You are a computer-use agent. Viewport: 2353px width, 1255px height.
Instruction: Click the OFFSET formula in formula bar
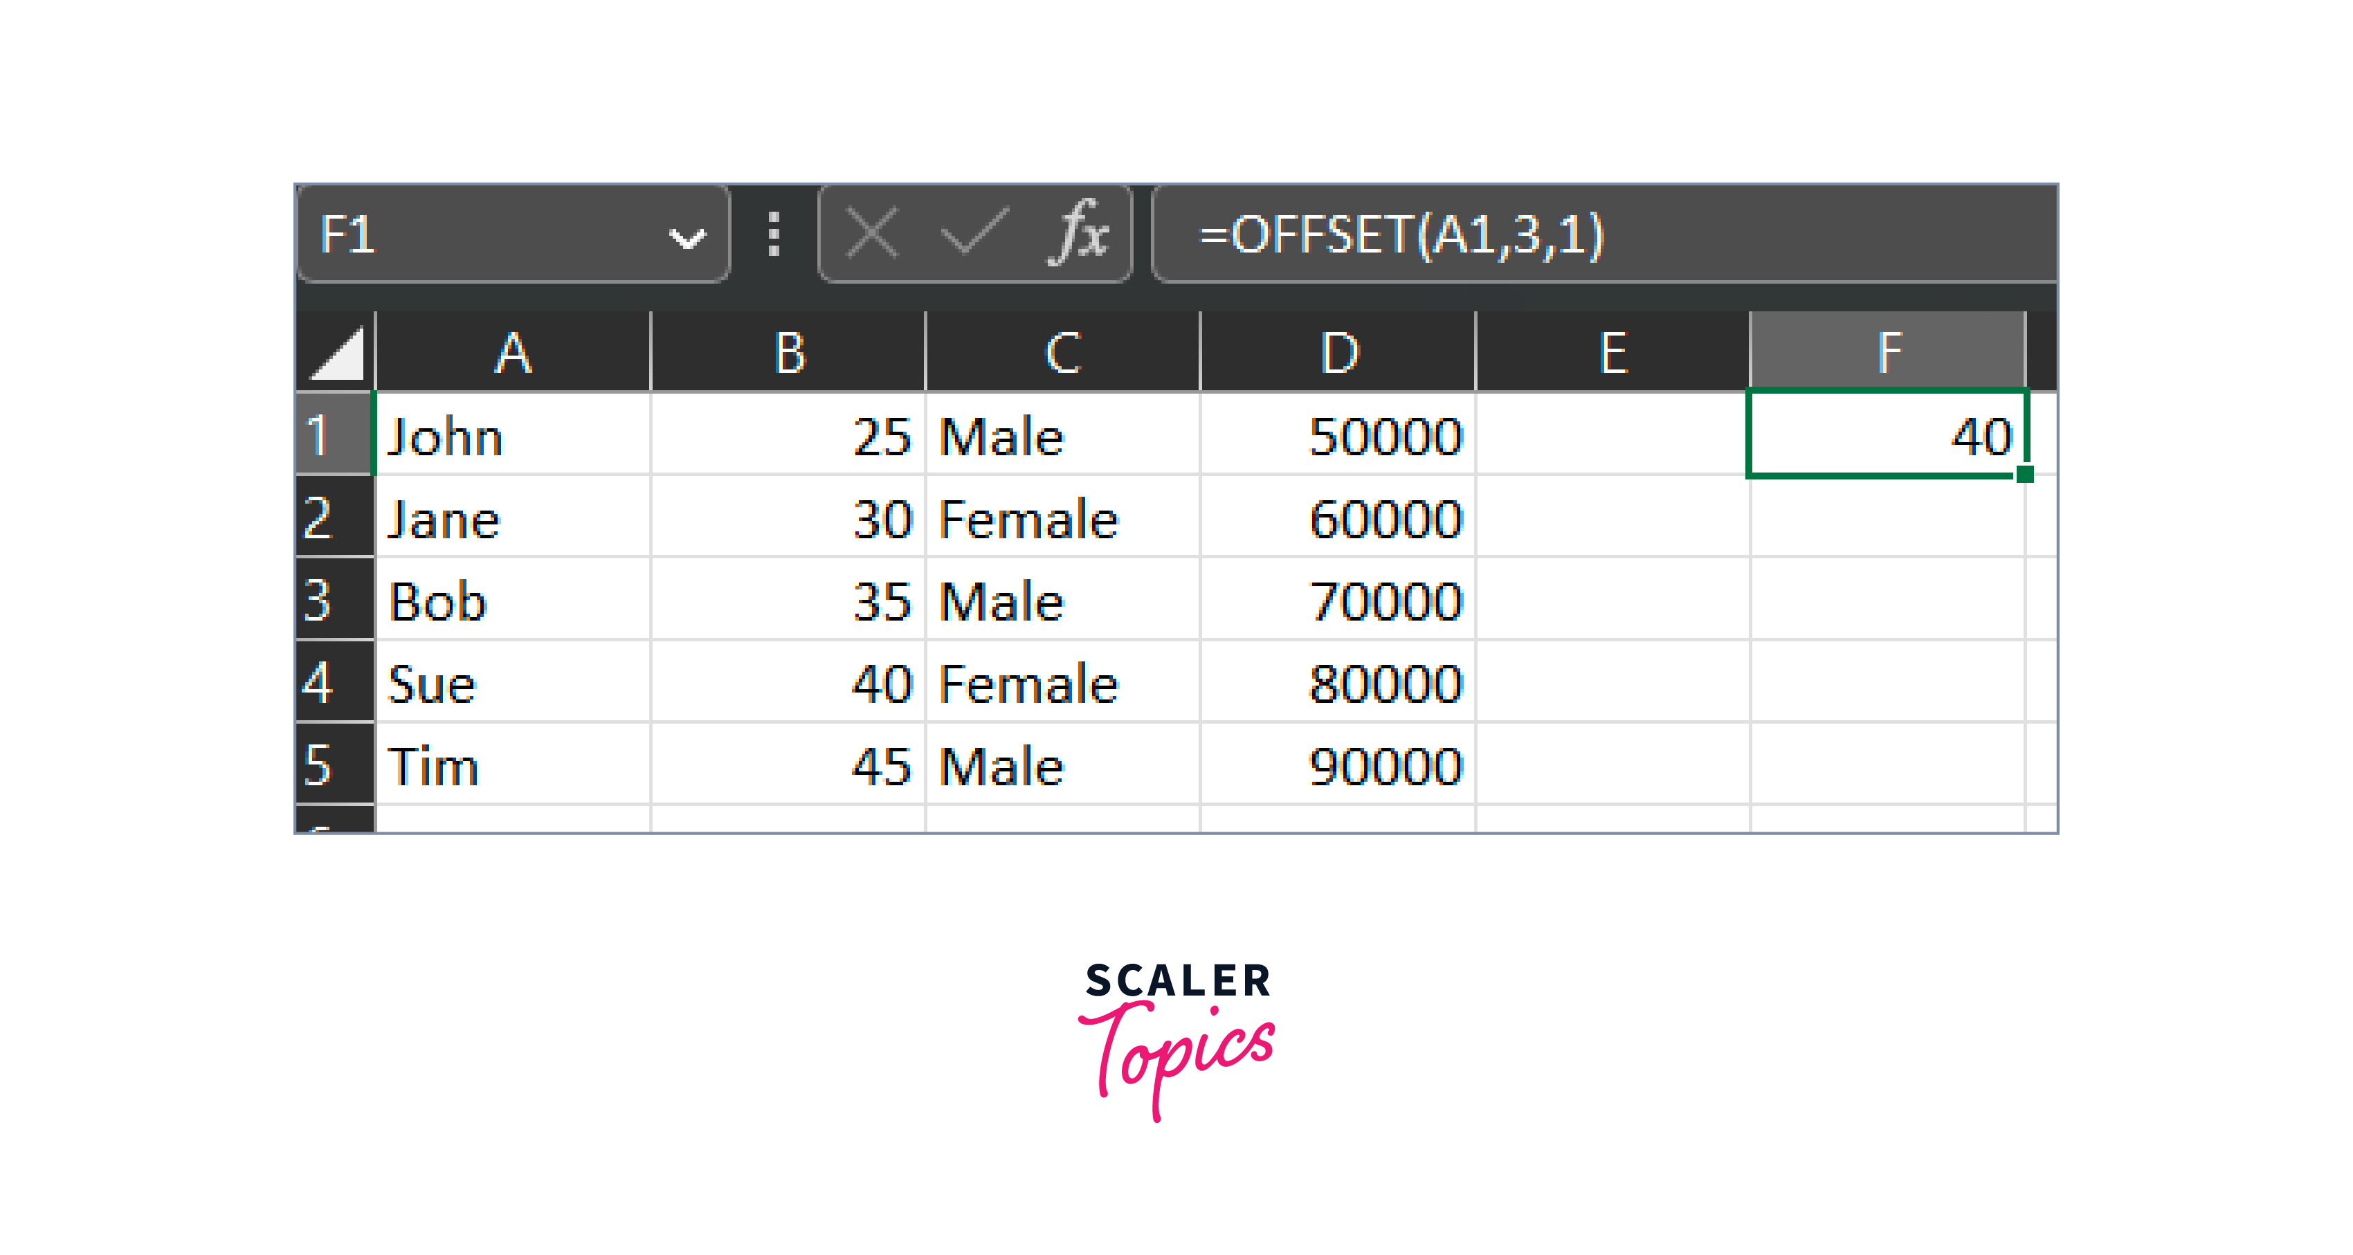[1401, 234]
